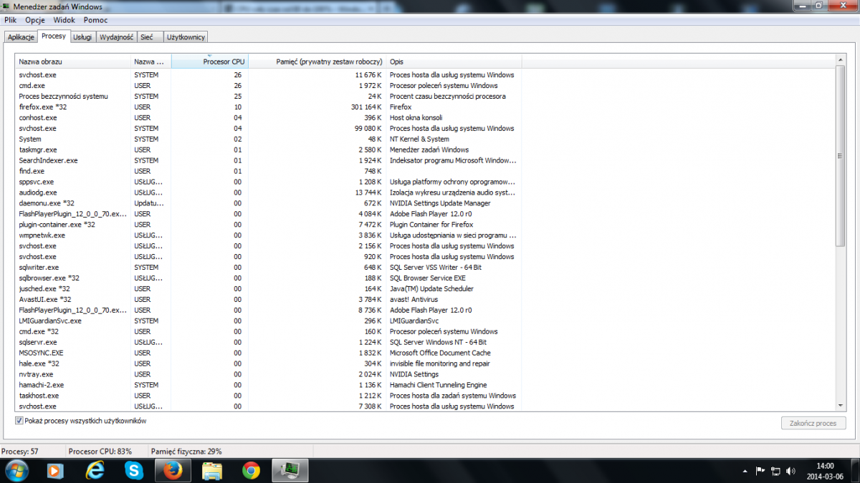The height and width of the screenshot is (483, 860).
Task: Open the Windows Start menu orb
Action: 16,470
